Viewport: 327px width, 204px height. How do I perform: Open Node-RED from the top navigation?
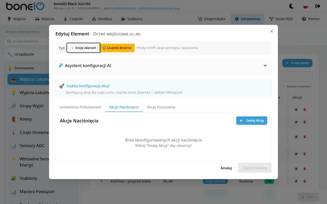(x=281, y=19)
